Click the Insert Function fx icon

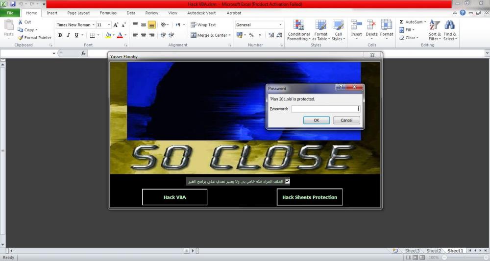pos(83,53)
